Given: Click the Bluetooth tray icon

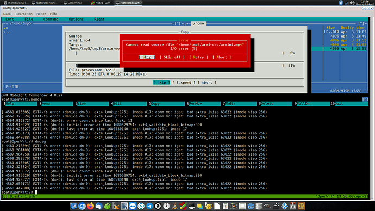Looking at the screenshot, I should tap(341, 3).
